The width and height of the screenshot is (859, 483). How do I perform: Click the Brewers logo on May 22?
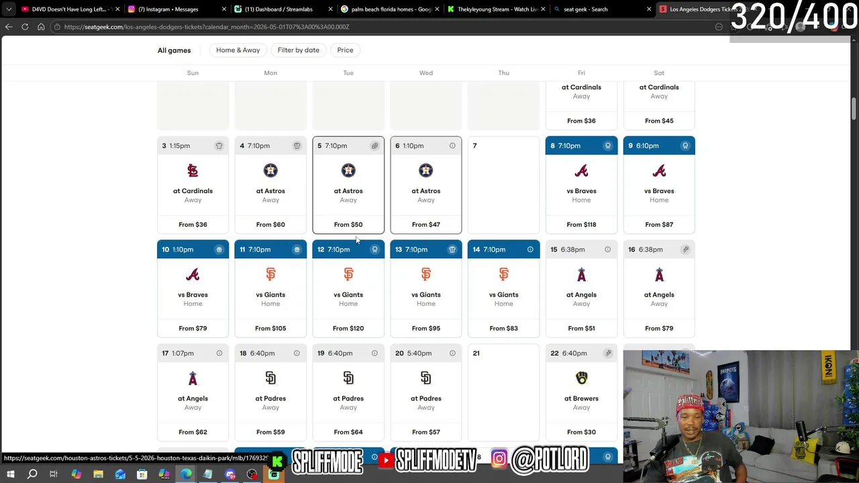[x=581, y=378]
